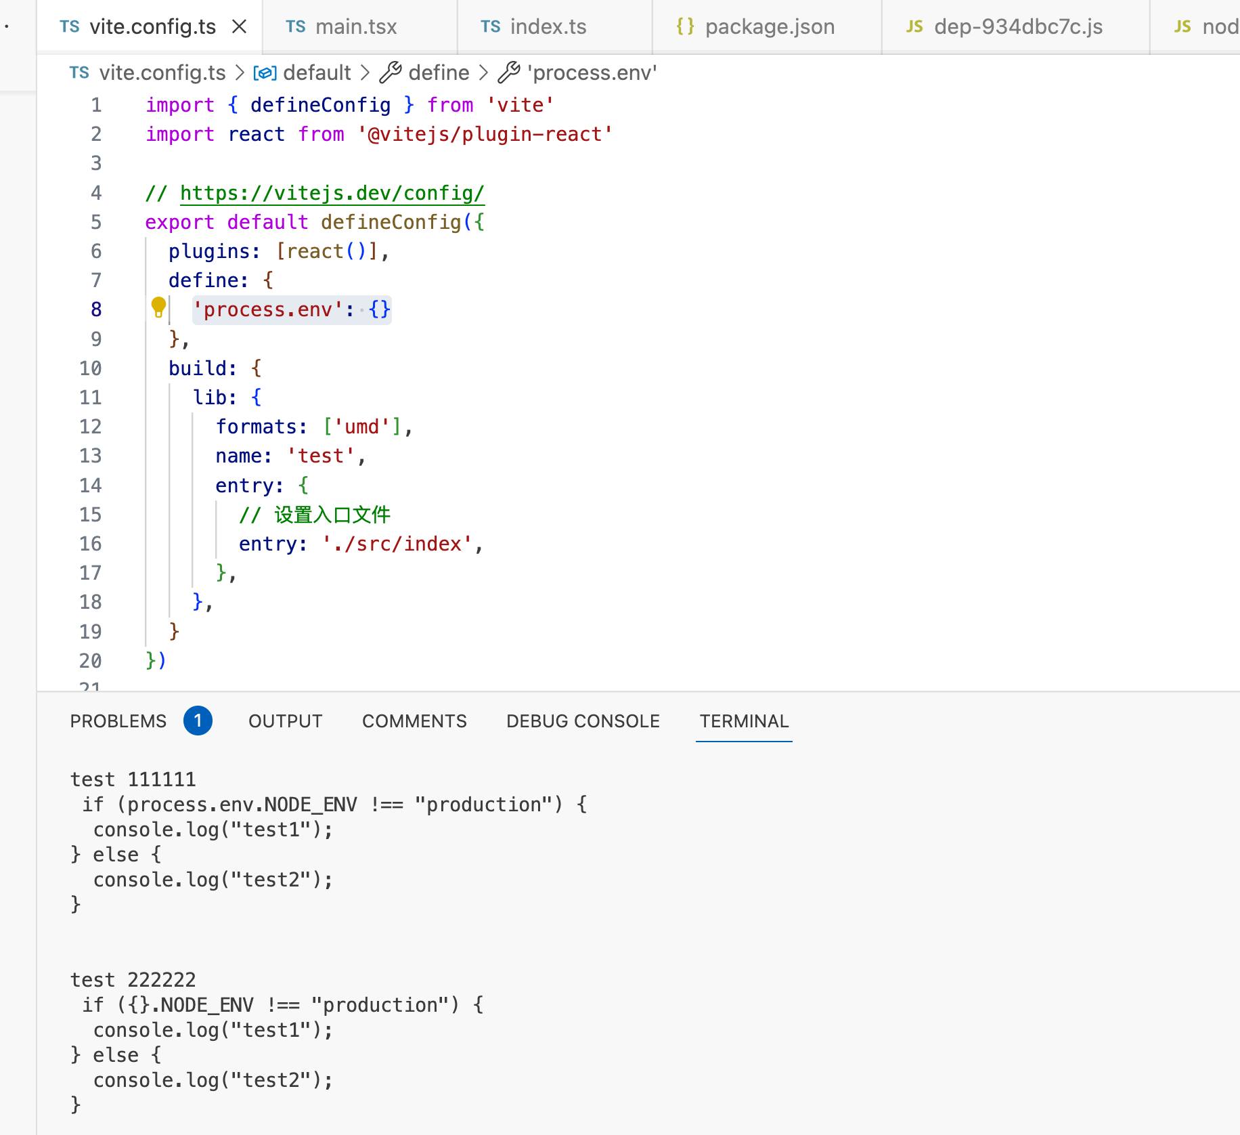The height and width of the screenshot is (1135, 1240).
Task: Click the default symbol icon in the breadcrumb
Action: (265, 72)
